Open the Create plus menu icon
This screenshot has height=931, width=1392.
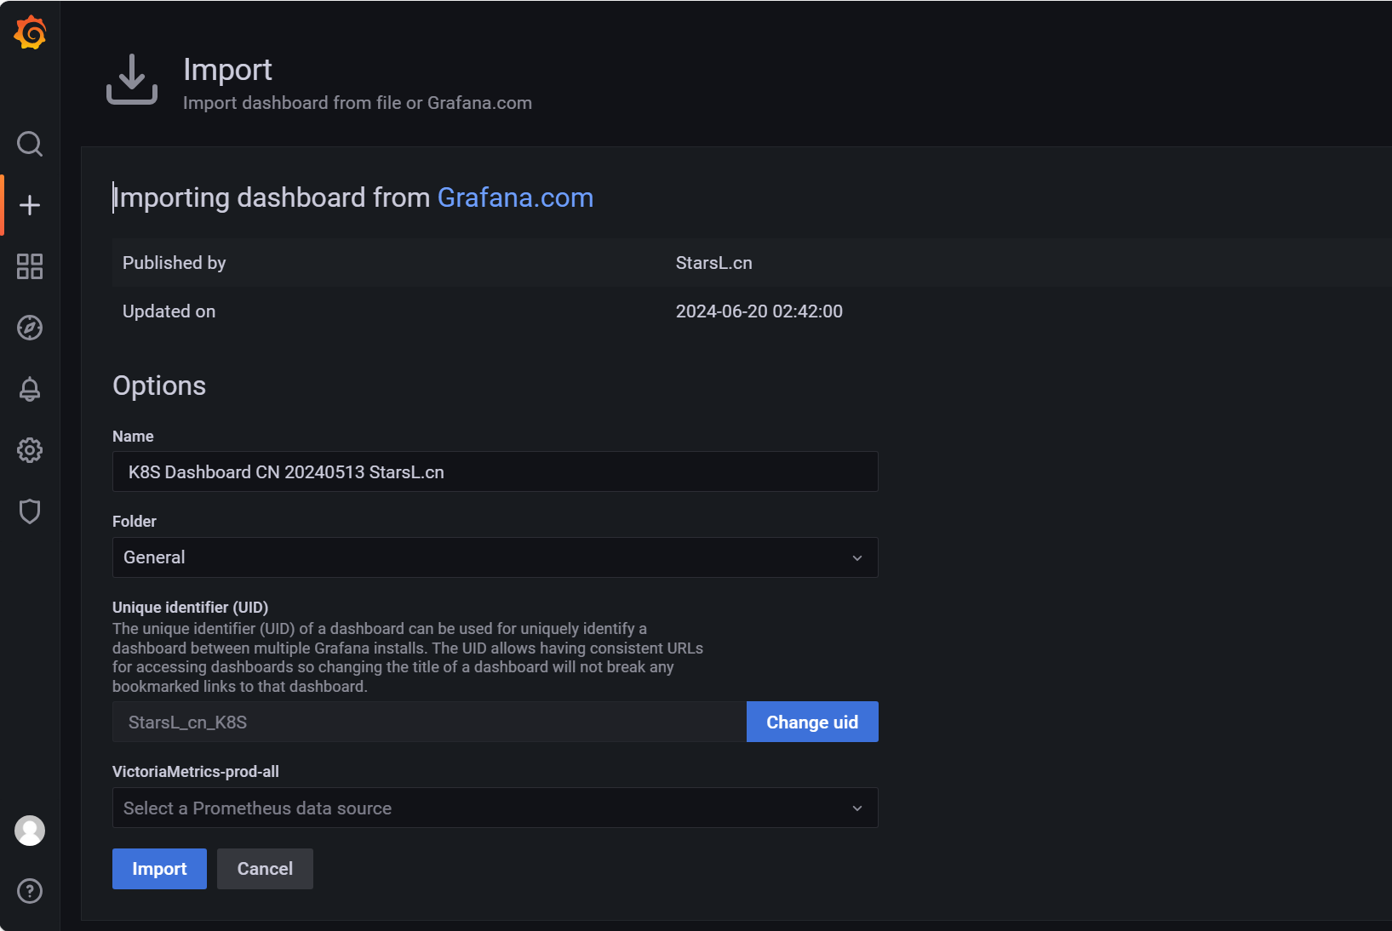[30, 205]
